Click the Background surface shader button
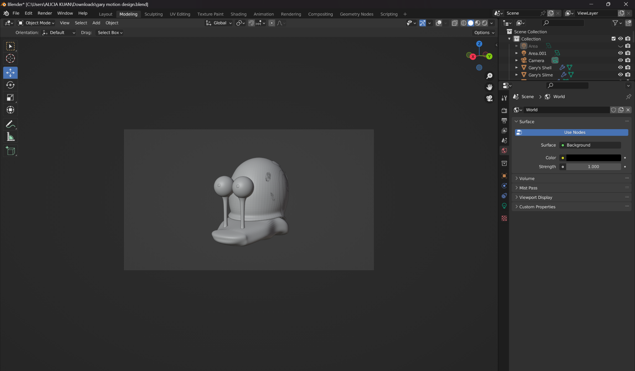Screen dimensions: 635x371 (590, 145)
